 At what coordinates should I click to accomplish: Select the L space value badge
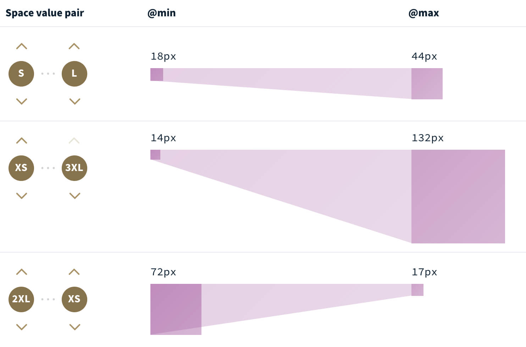tap(74, 74)
